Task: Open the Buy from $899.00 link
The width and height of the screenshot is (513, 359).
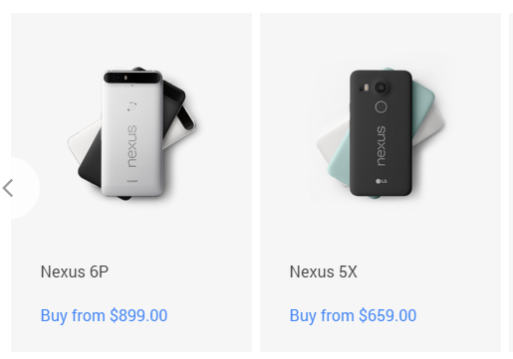Action: [x=104, y=315]
